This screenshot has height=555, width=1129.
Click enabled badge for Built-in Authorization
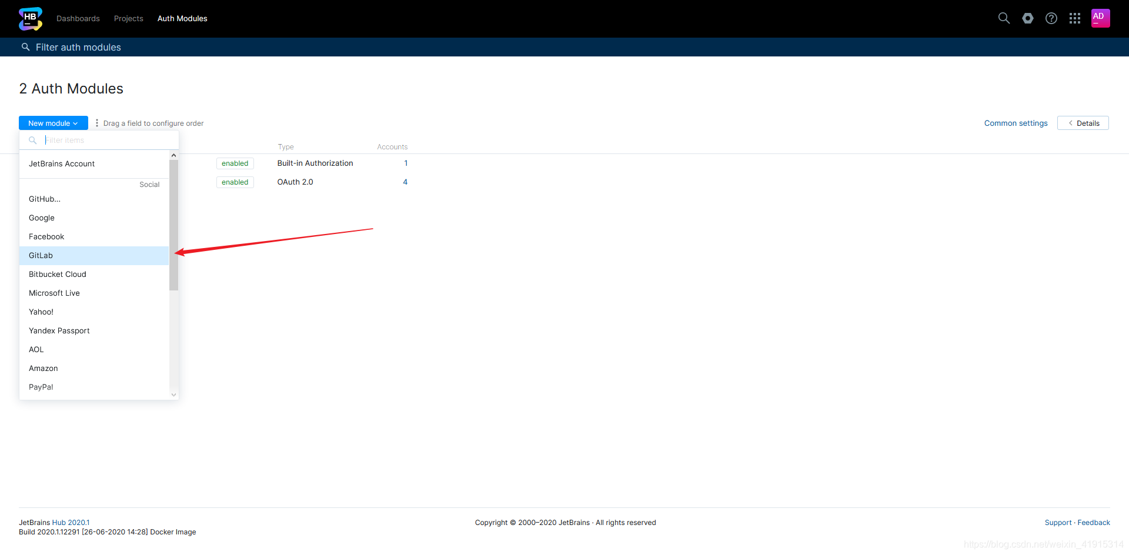click(235, 163)
